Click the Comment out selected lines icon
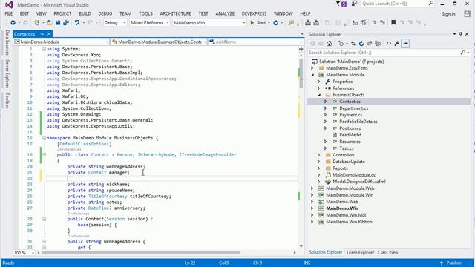The width and height of the screenshot is (475, 267). (x=374, y=23)
